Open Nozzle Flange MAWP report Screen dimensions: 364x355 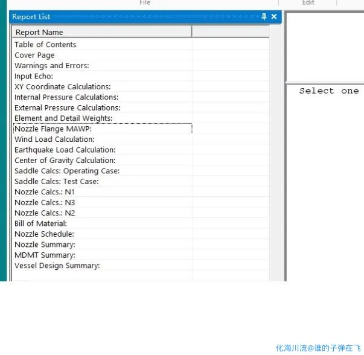point(53,129)
